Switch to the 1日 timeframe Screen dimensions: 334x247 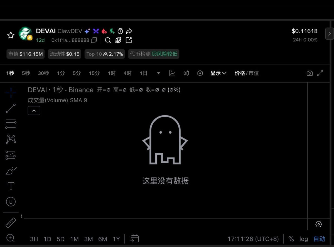143,73
